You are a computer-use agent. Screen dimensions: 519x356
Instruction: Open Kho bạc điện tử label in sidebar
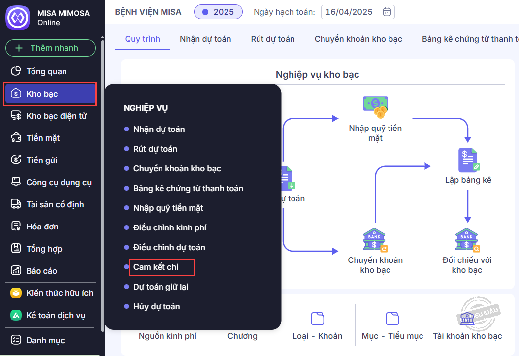[56, 116]
